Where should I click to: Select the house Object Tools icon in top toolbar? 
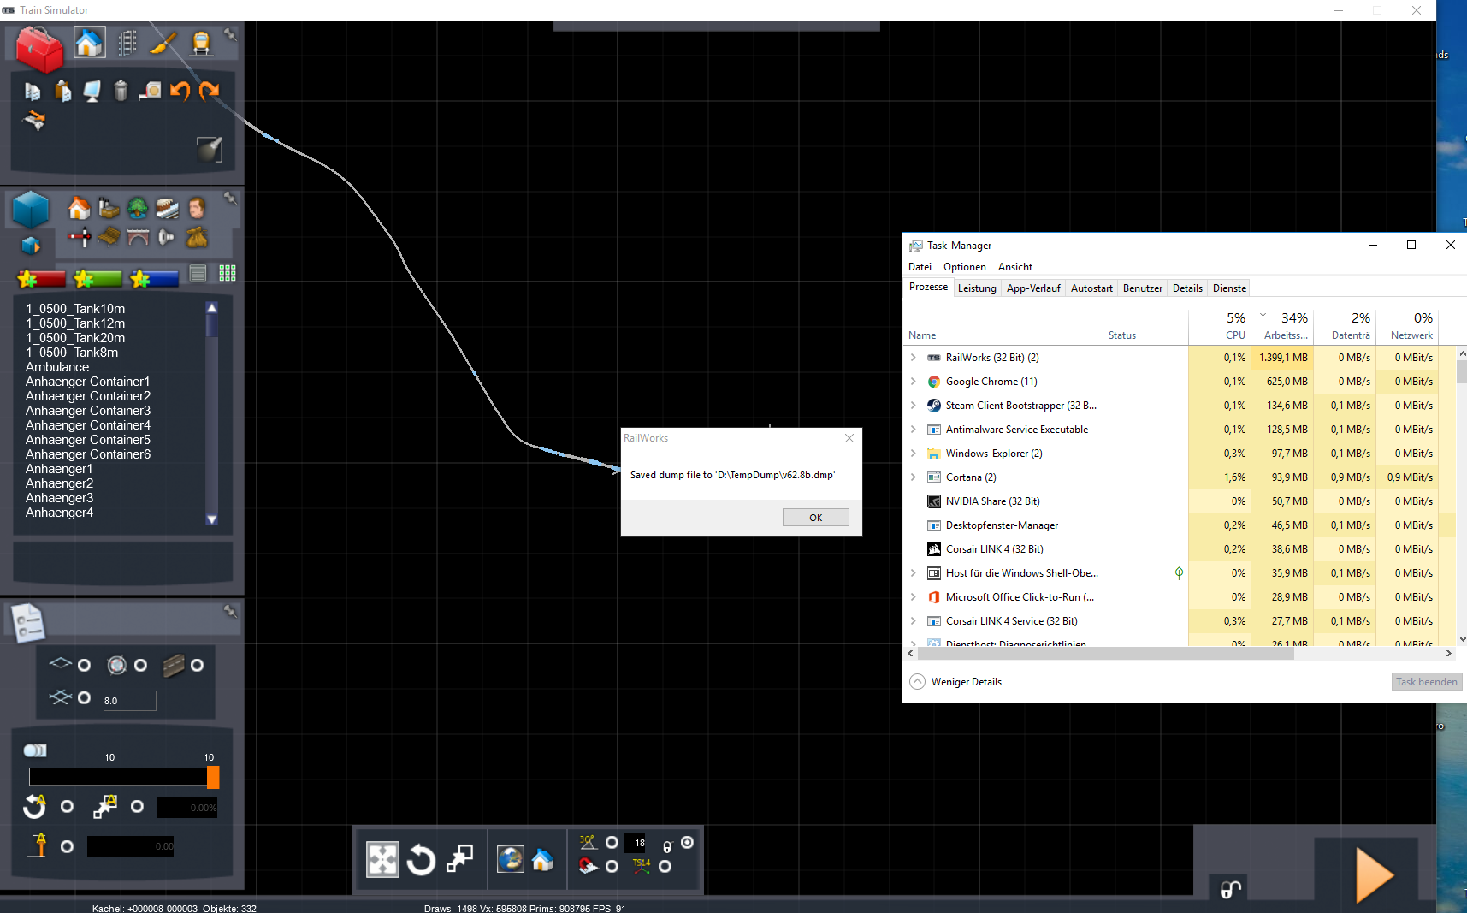pyautogui.click(x=89, y=42)
